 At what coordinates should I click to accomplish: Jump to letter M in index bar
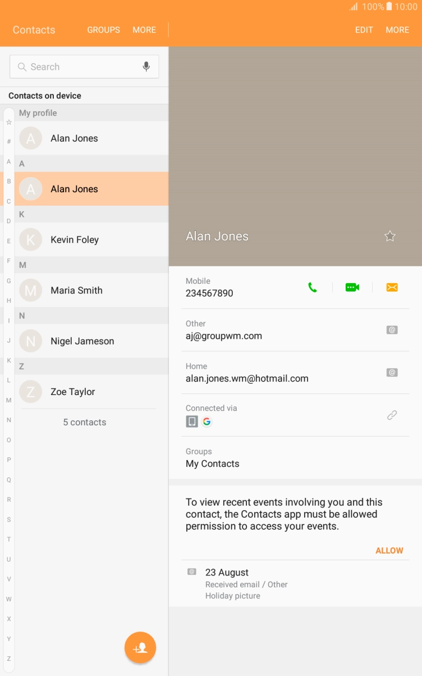click(8, 400)
